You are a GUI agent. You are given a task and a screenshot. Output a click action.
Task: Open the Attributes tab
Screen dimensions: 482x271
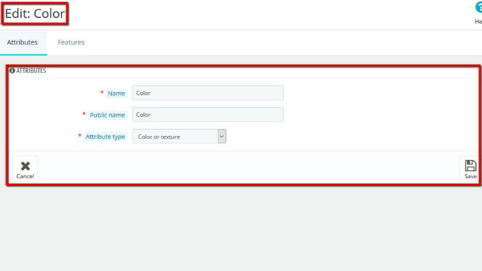coord(22,42)
